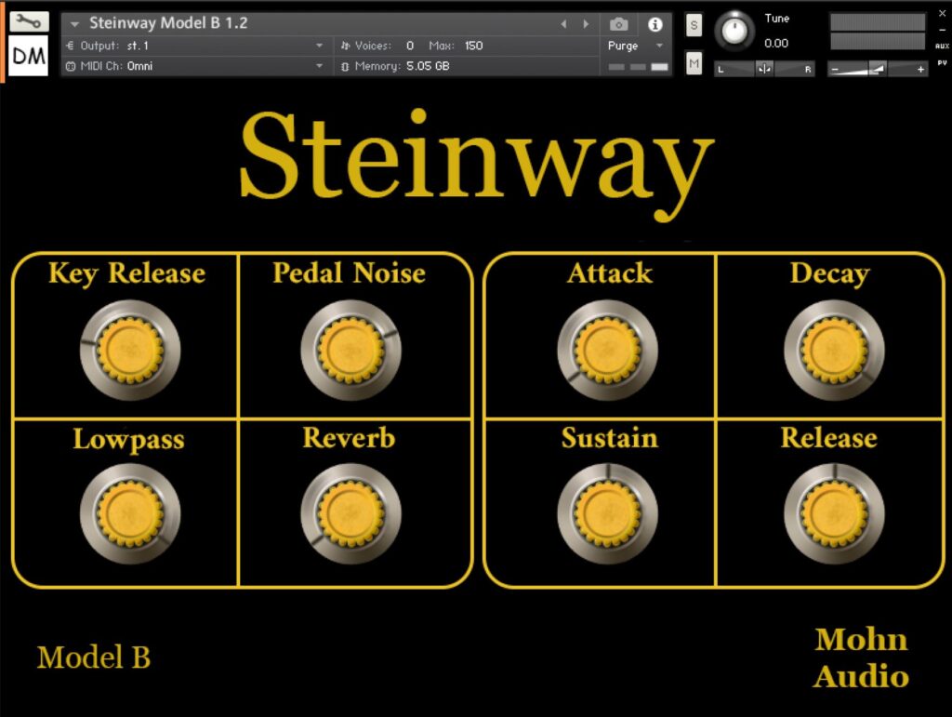The image size is (952, 717).
Task: Click the Voices icon in the header
Action: pos(346,46)
